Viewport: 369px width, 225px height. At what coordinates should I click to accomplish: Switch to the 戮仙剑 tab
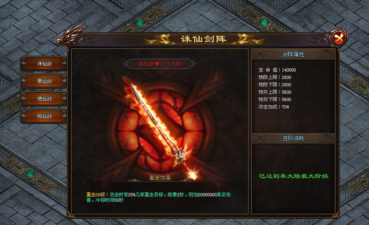point(44,81)
